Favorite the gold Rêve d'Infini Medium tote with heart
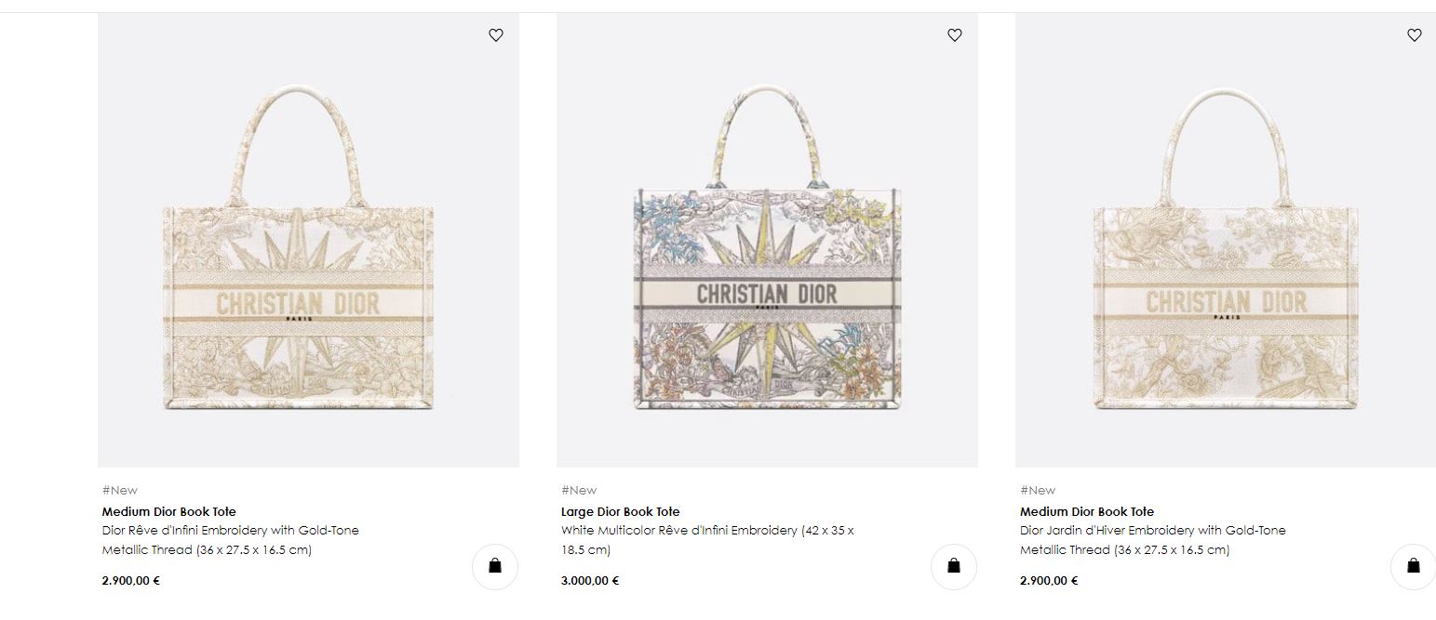This screenshot has height=620, width=1436. pos(496,35)
